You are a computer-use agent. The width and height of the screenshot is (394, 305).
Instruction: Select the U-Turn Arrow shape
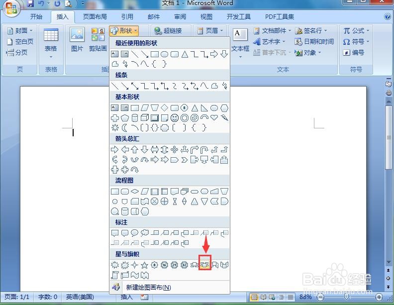(x=204, y=150)
